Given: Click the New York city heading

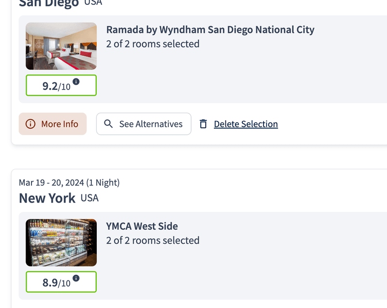Looking at the screenshot, I should (47, 198).
